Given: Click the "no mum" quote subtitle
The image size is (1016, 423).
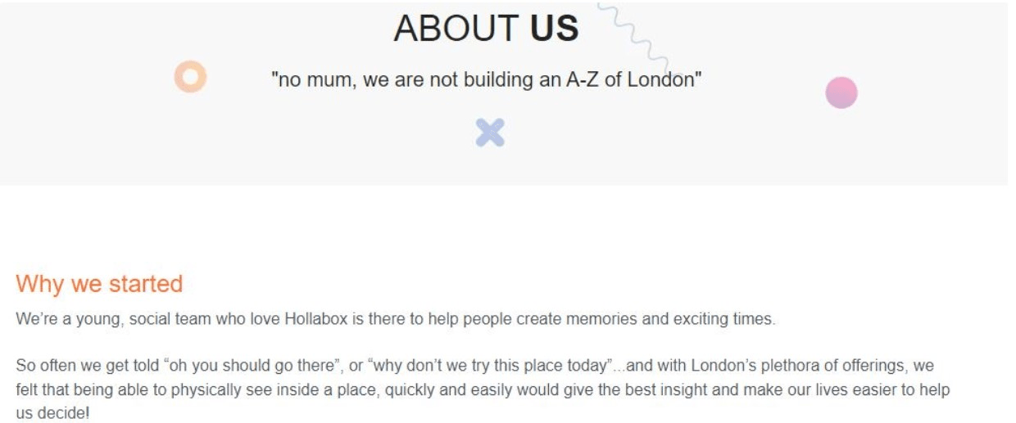Looking at the screenshot, I should click(487, 80).
